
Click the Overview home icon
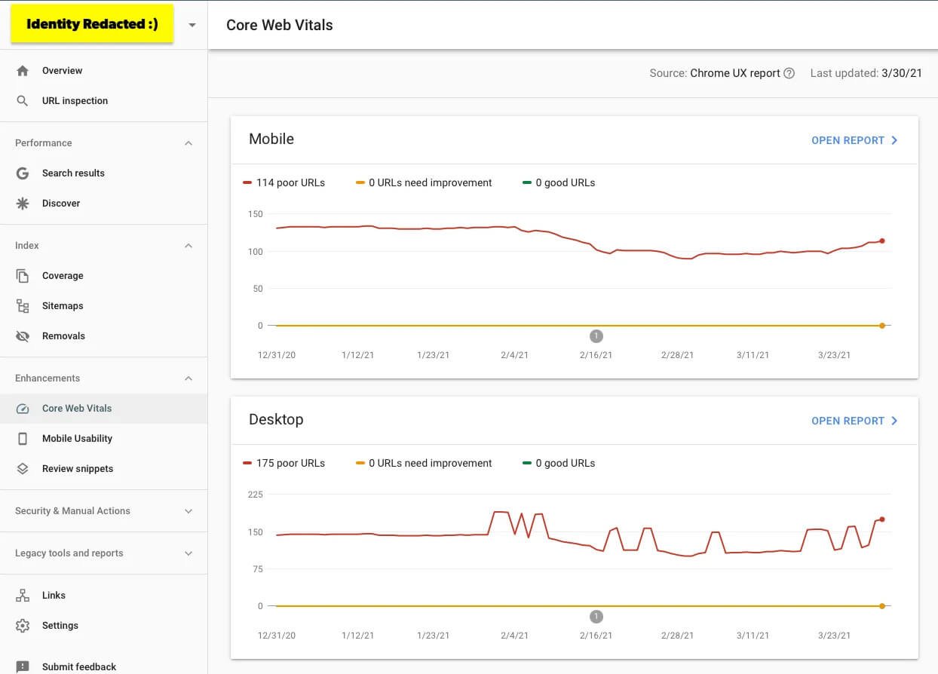pos(23,71)
